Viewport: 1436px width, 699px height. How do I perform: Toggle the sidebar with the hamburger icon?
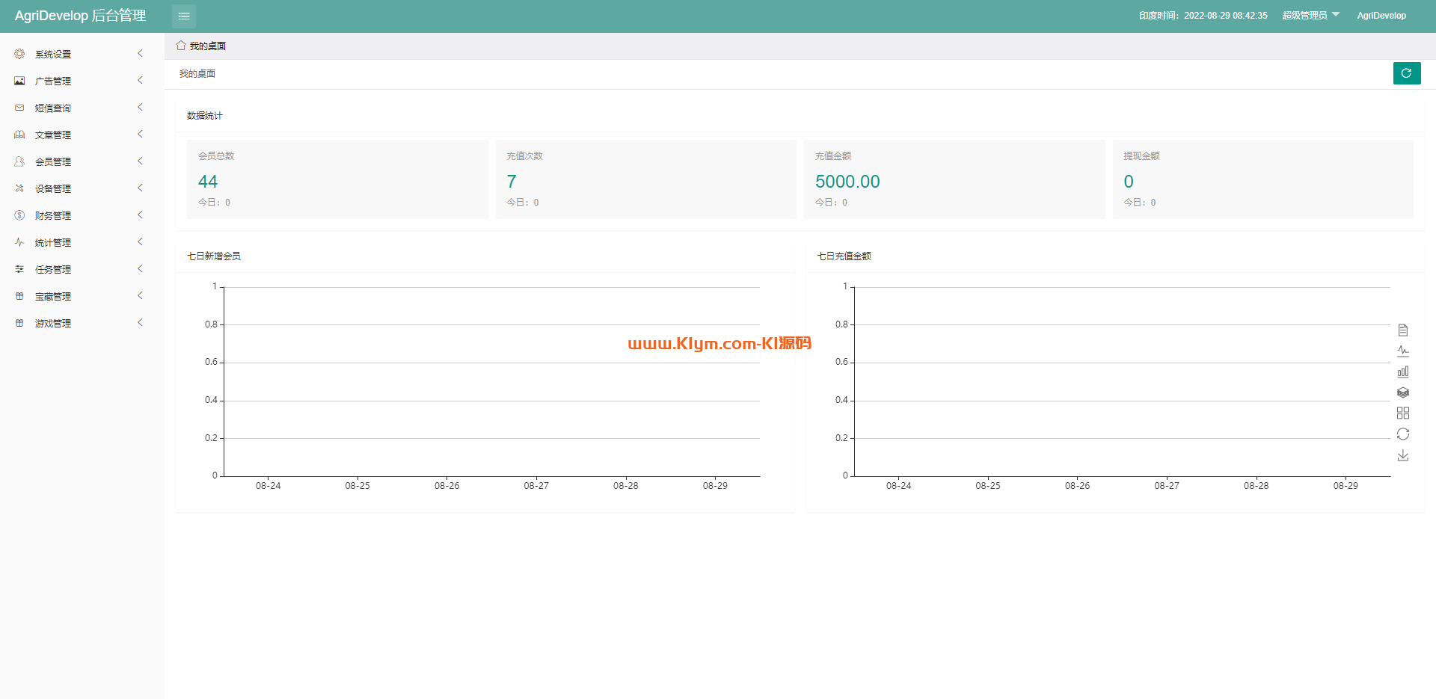[x=184, y=16]
